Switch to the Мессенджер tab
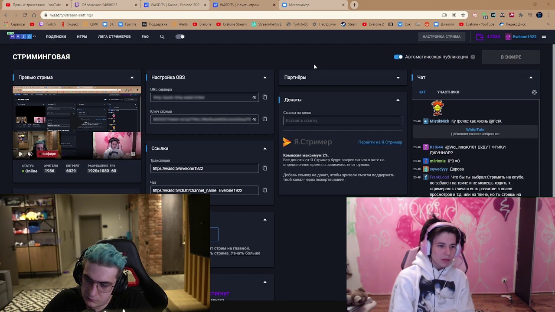 [x=313, y=5]
